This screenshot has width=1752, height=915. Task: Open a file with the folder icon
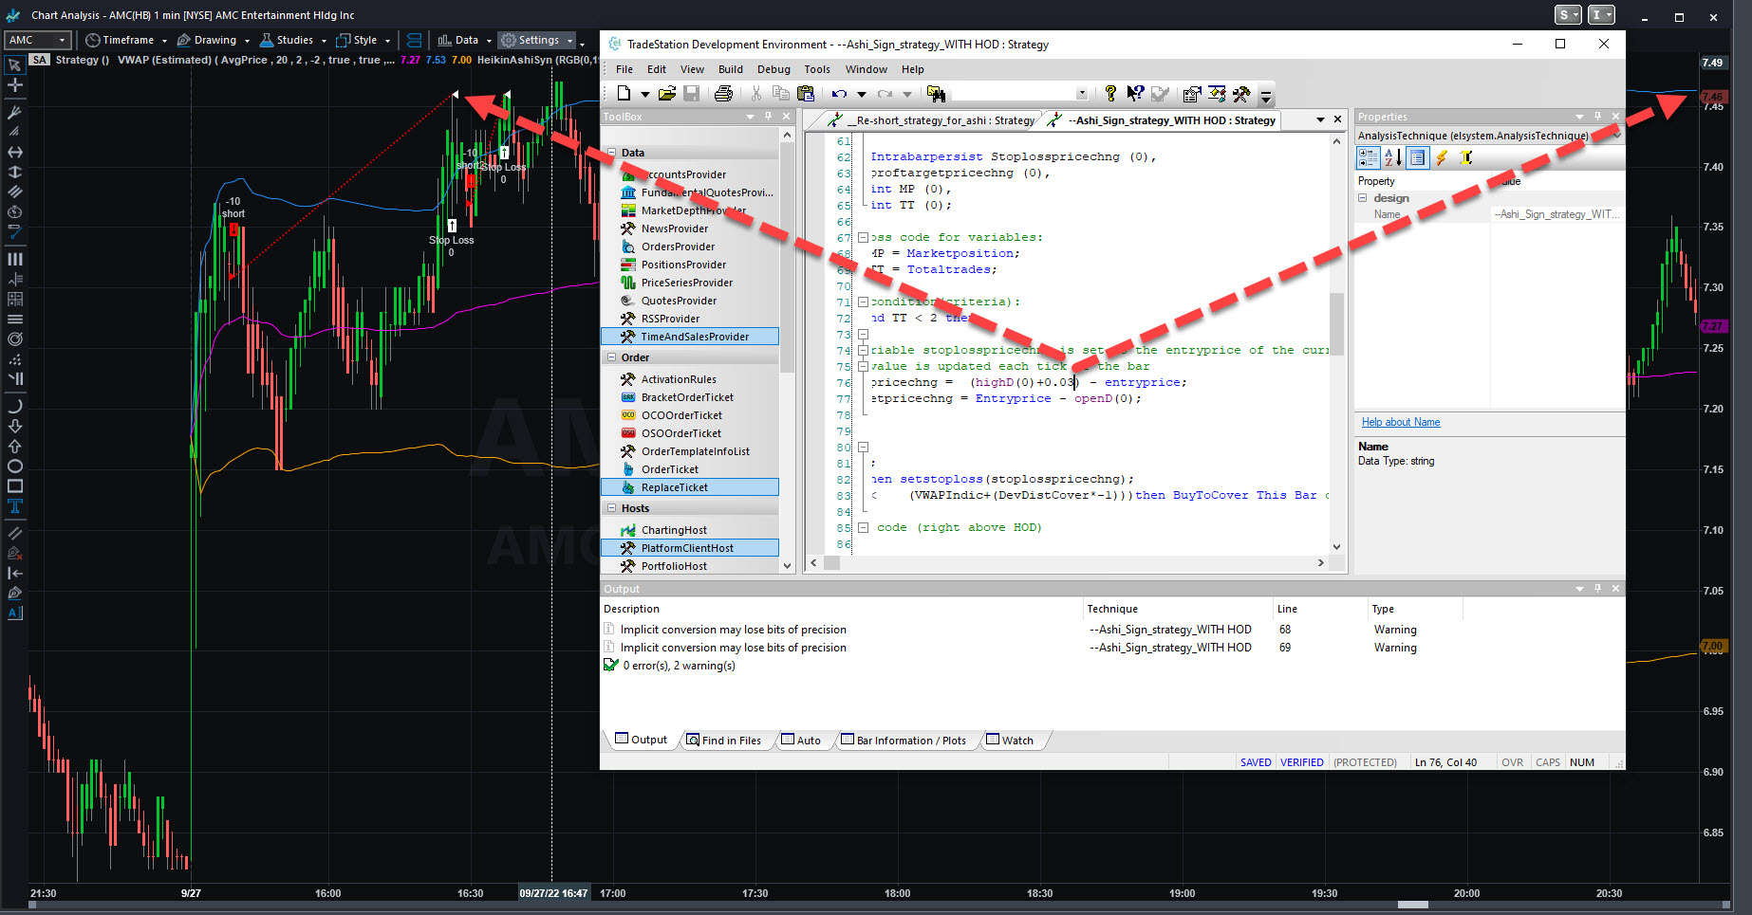tap(667, 93)
